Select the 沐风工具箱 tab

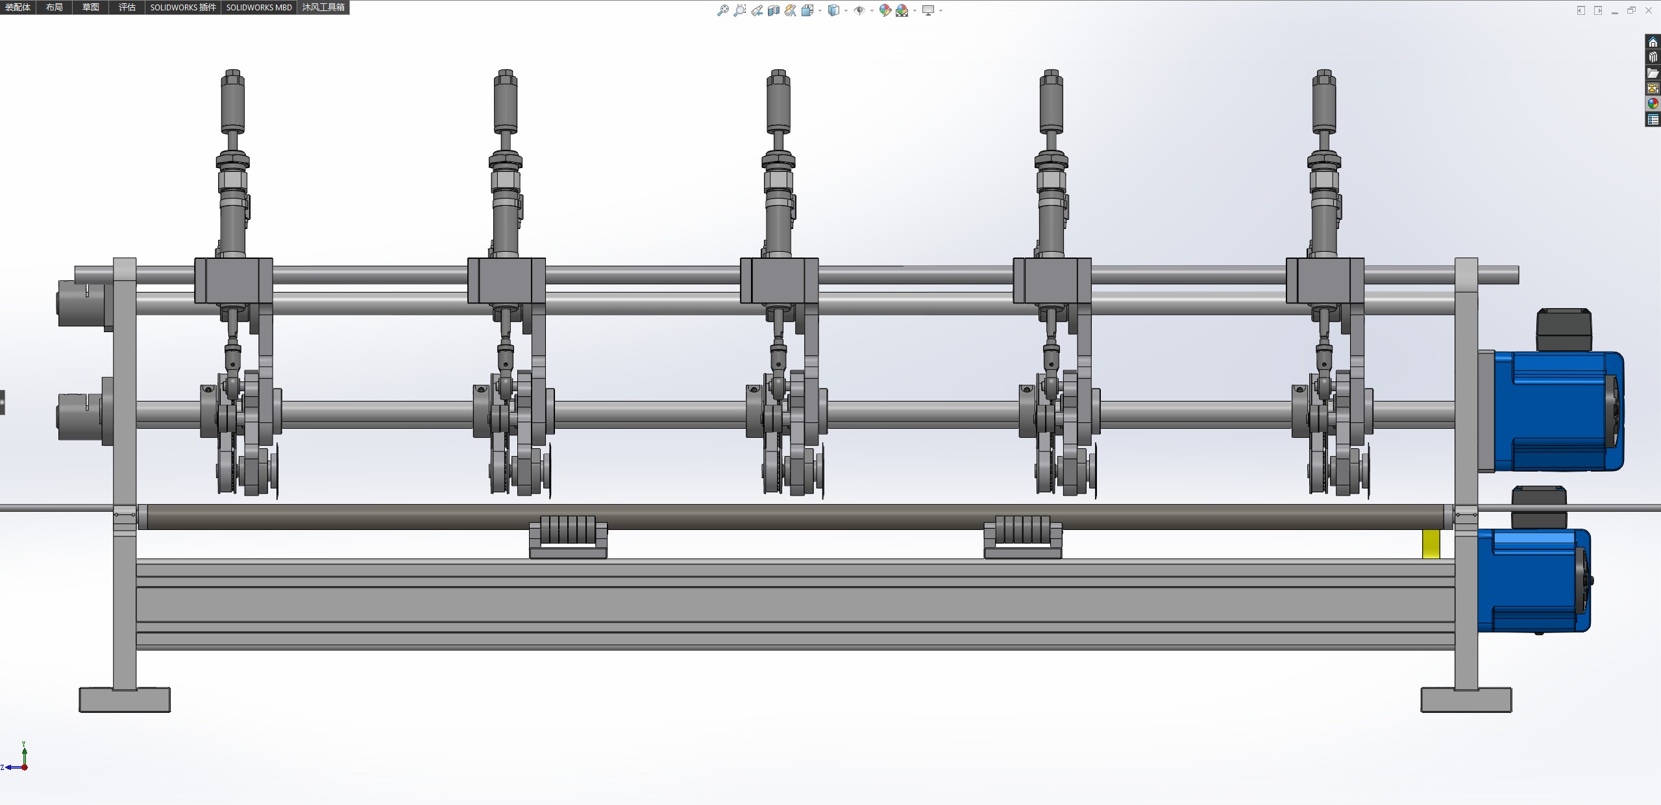[323, 7]
